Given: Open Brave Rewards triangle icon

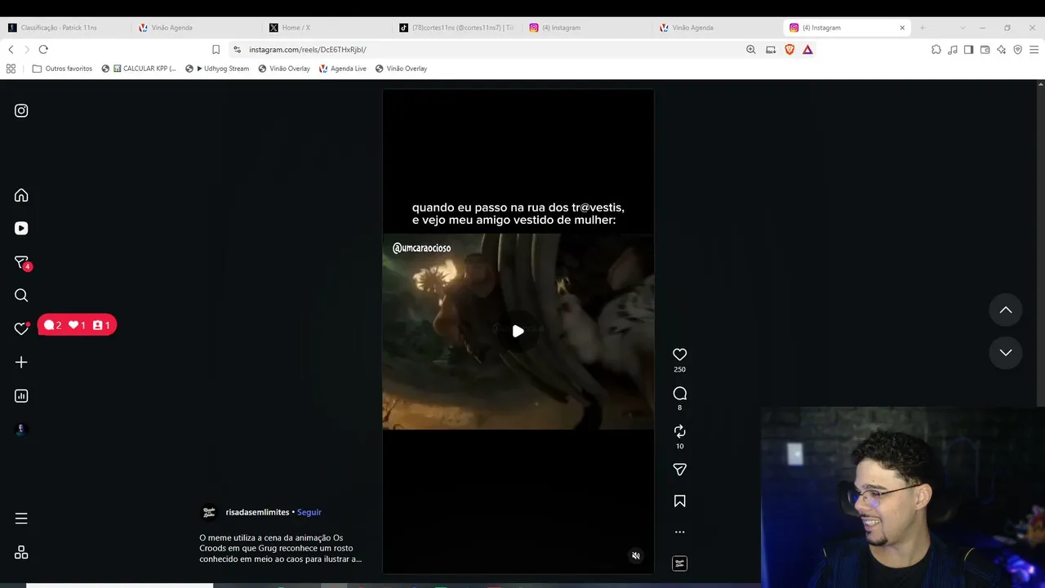Looking at the screenshot, I should point(807,50).
